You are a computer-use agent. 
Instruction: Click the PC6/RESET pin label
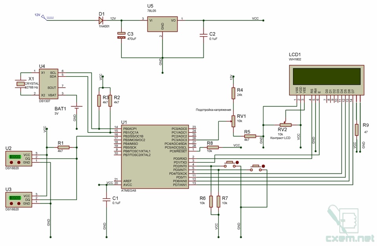(x=178, y=151)
